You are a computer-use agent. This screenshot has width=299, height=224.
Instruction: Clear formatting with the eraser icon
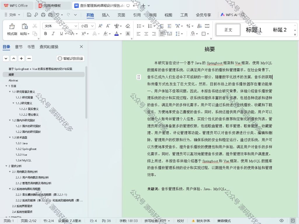click(x=128, y=26)
